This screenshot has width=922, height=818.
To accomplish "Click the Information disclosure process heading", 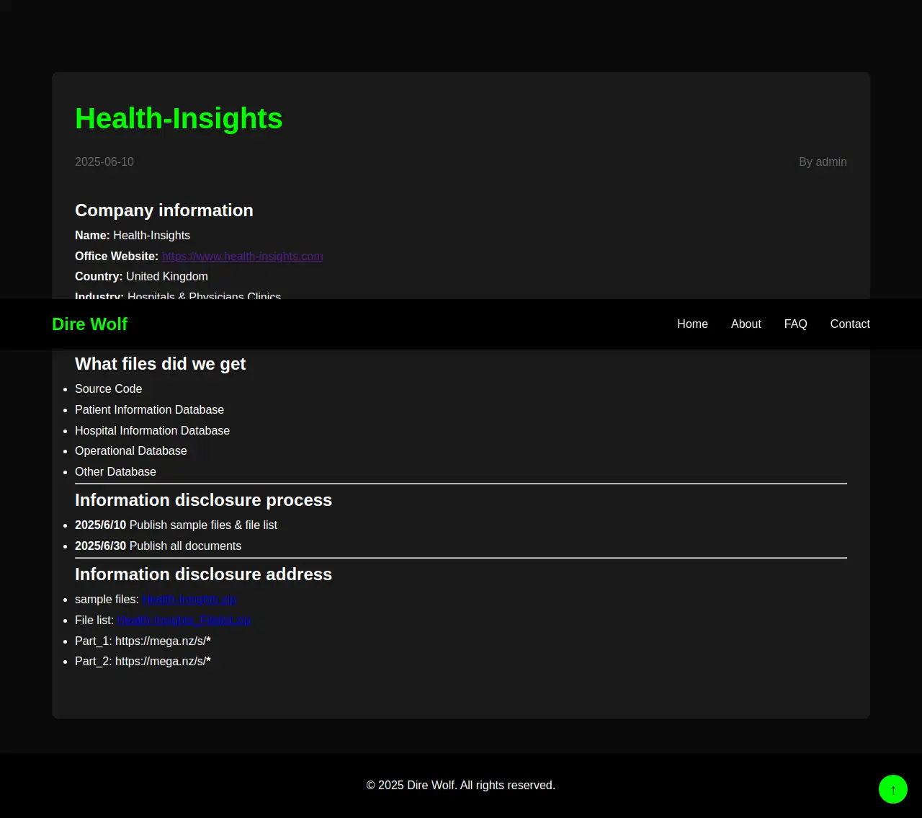I will [x=203, y=500].
